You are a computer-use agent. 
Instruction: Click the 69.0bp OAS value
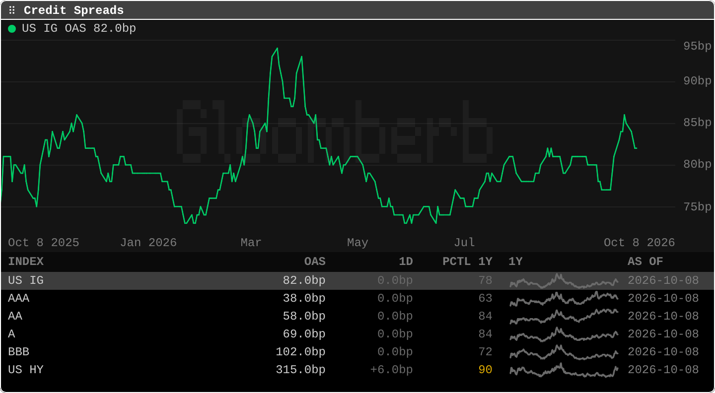click(x=304, y=334)
